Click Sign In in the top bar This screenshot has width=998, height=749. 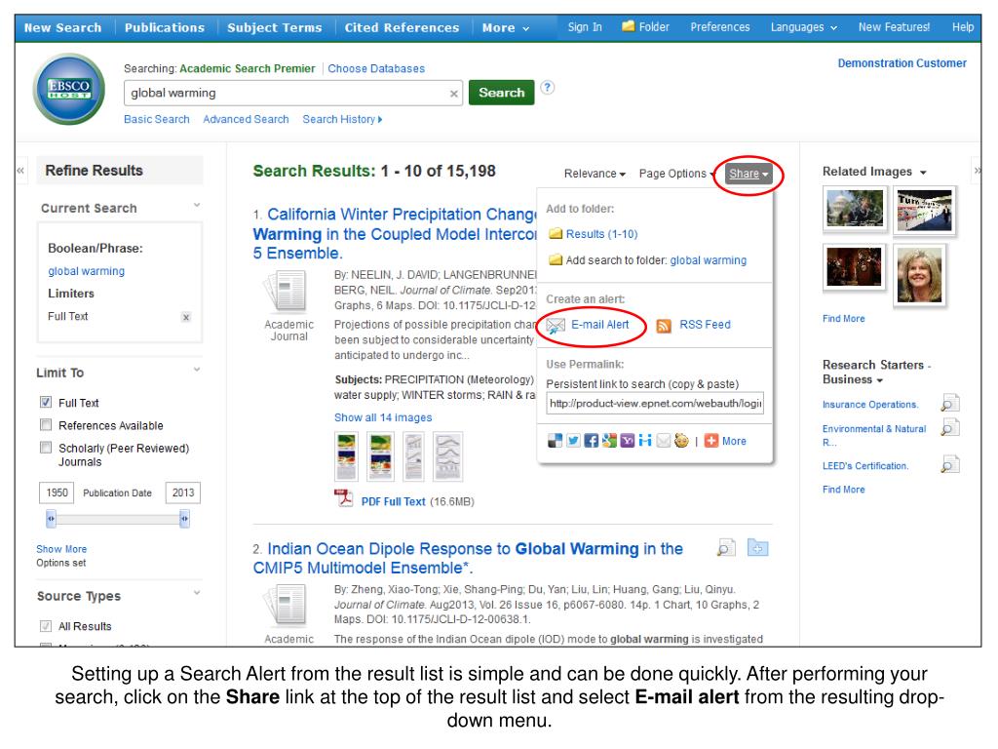click(585, 26)
